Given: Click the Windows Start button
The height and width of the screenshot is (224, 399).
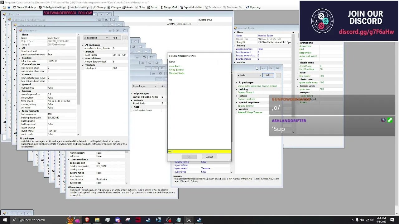Looking at the screenshot, I should (5, 220).
